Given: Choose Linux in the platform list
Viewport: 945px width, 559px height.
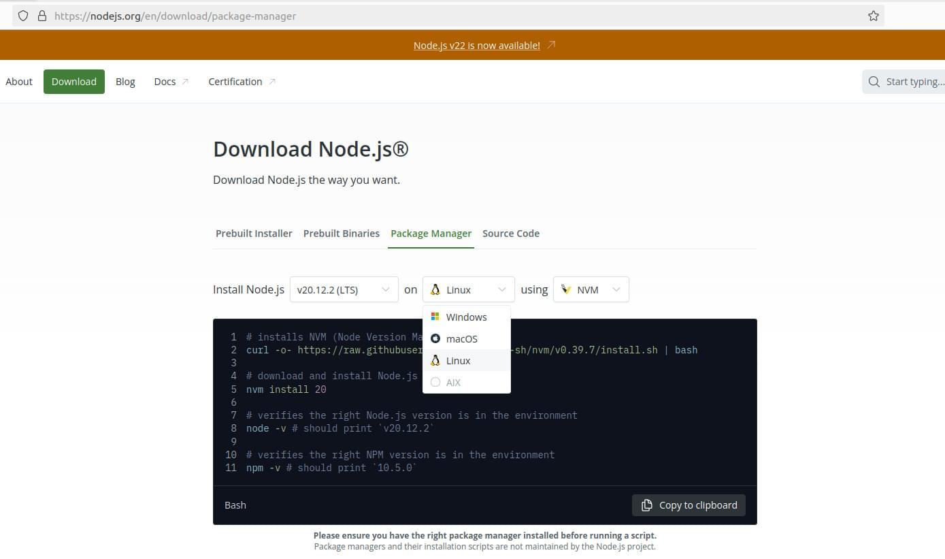Looking at the screenshot, I should click(467, 360).
